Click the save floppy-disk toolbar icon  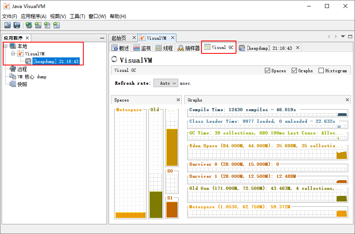17,25
